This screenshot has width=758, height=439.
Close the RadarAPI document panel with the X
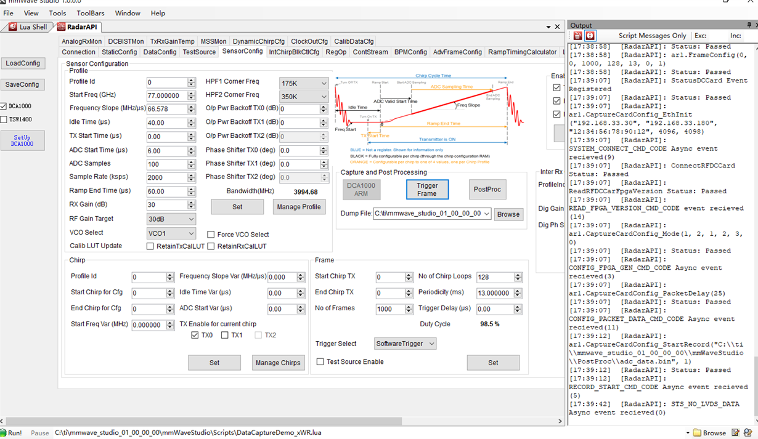(558, 27)
